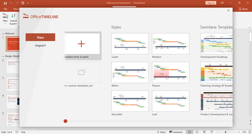Click Import Export arrows icon
Screen dimensions: 252x134
coord(13,16)
